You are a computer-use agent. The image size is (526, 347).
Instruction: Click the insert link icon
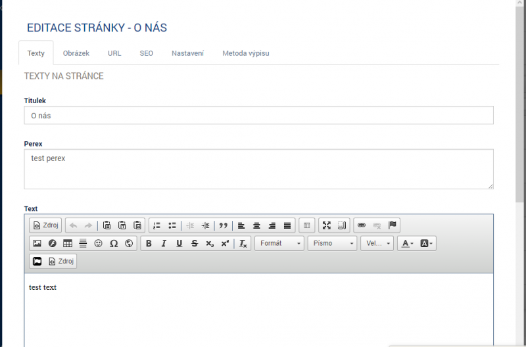pyautogui.click(x=361, y=225)
